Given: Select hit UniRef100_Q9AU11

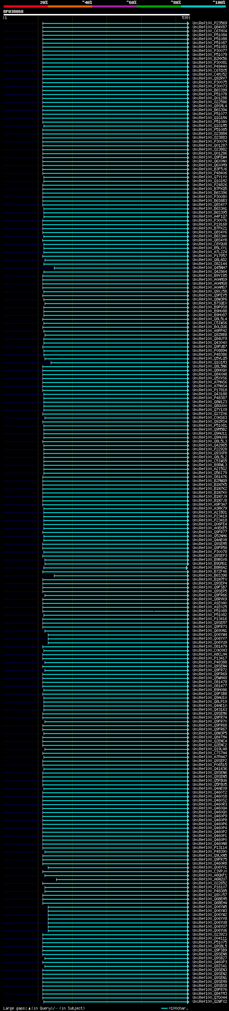Looking at the screenshot, I should tap(210, 433).
